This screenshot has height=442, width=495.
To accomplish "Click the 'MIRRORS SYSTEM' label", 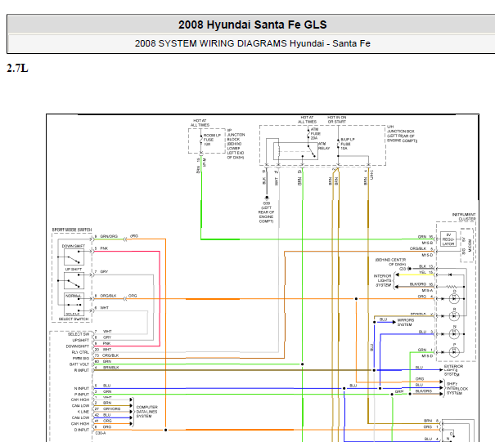I will click(x=406, y=322).
